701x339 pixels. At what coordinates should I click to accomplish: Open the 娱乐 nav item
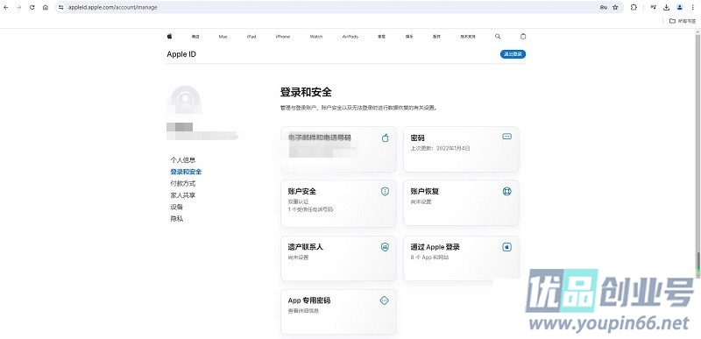tap(409, 37)
